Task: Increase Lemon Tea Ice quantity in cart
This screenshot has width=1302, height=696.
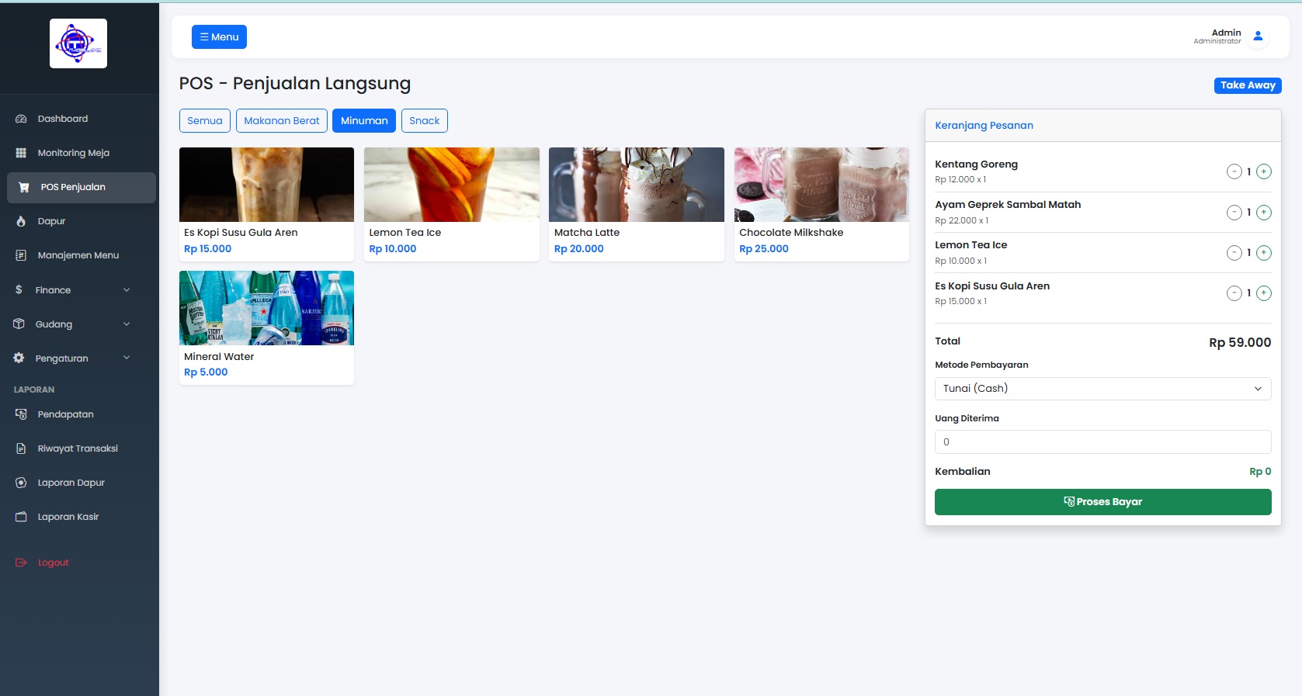Action: [1264, 252]
